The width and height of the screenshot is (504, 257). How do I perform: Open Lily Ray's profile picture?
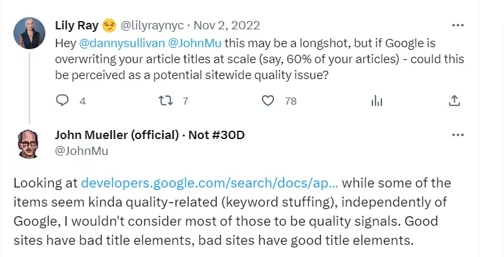tap(29, 33)
